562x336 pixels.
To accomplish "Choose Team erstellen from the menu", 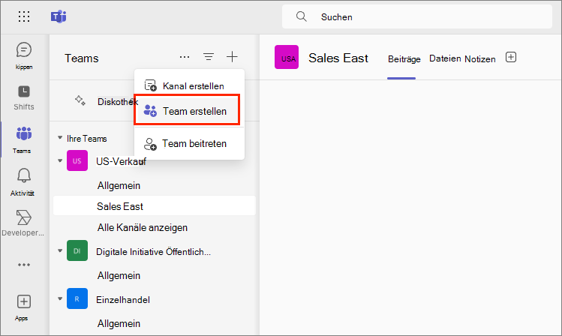I will point(187,110).
